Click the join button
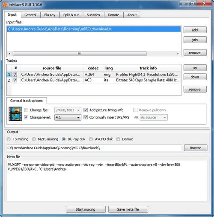This screenshot has height=217, width=214. tap(195, 40)
